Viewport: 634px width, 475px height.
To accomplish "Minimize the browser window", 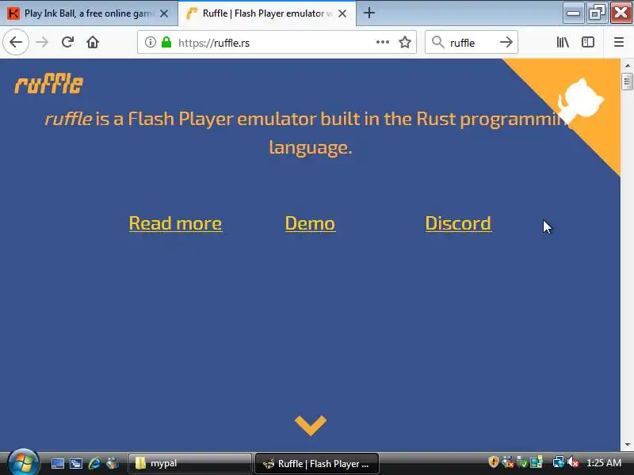I will tap(573, 13).
